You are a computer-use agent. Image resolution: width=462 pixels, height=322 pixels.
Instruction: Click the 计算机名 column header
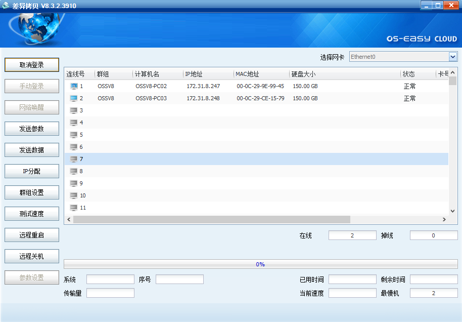[157, 74]
